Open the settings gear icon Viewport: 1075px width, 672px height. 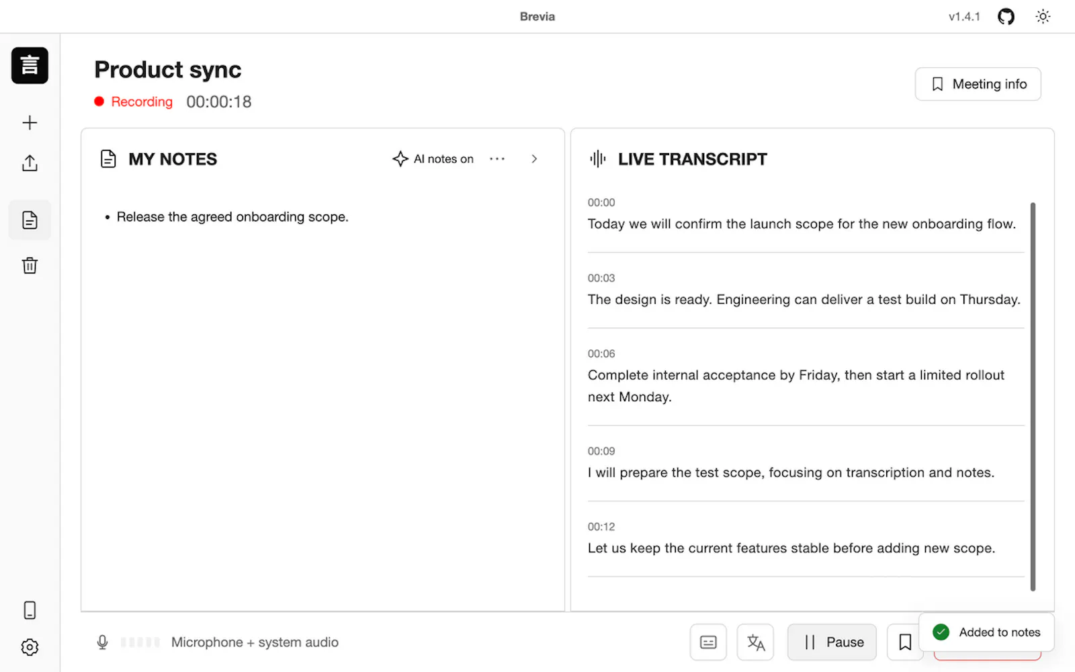tap(30, 647)
